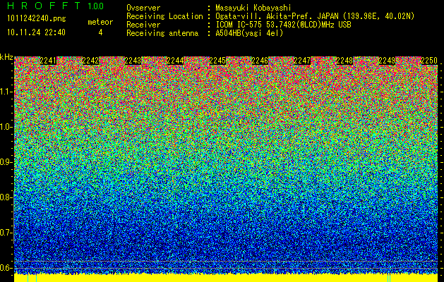Click the name Masayuki Kobayashi

coord(253,8)
